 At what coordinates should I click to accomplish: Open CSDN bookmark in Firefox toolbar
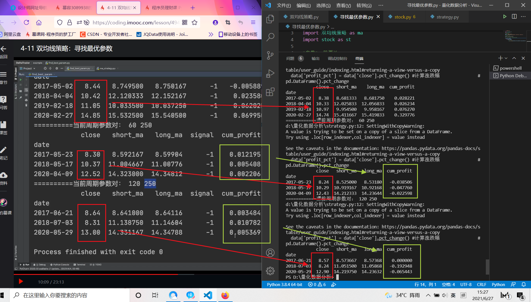point(106,34)
